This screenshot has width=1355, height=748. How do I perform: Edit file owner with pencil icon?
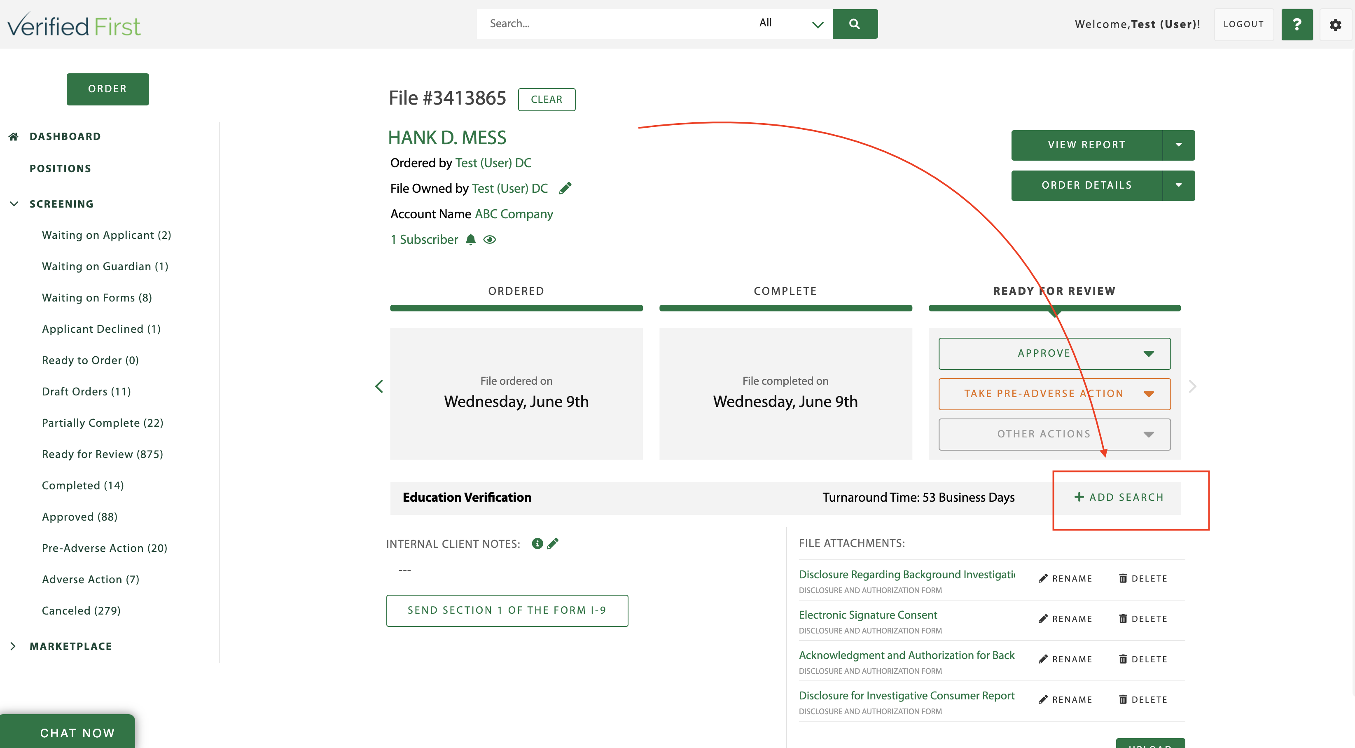tap(565, 188)
